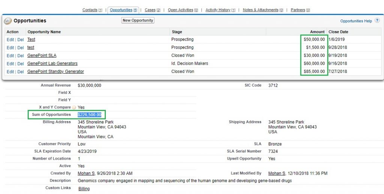Click the Stage column header

pyautogui.click(x=177, y=32)
